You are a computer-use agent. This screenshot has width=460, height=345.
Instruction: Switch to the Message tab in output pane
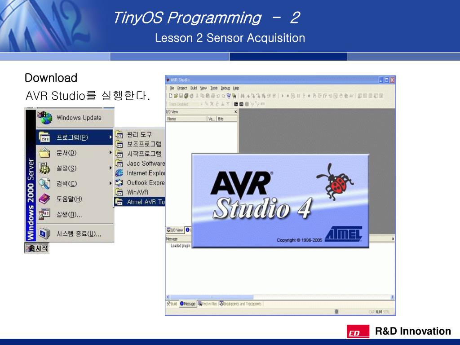tap(187, 304)
